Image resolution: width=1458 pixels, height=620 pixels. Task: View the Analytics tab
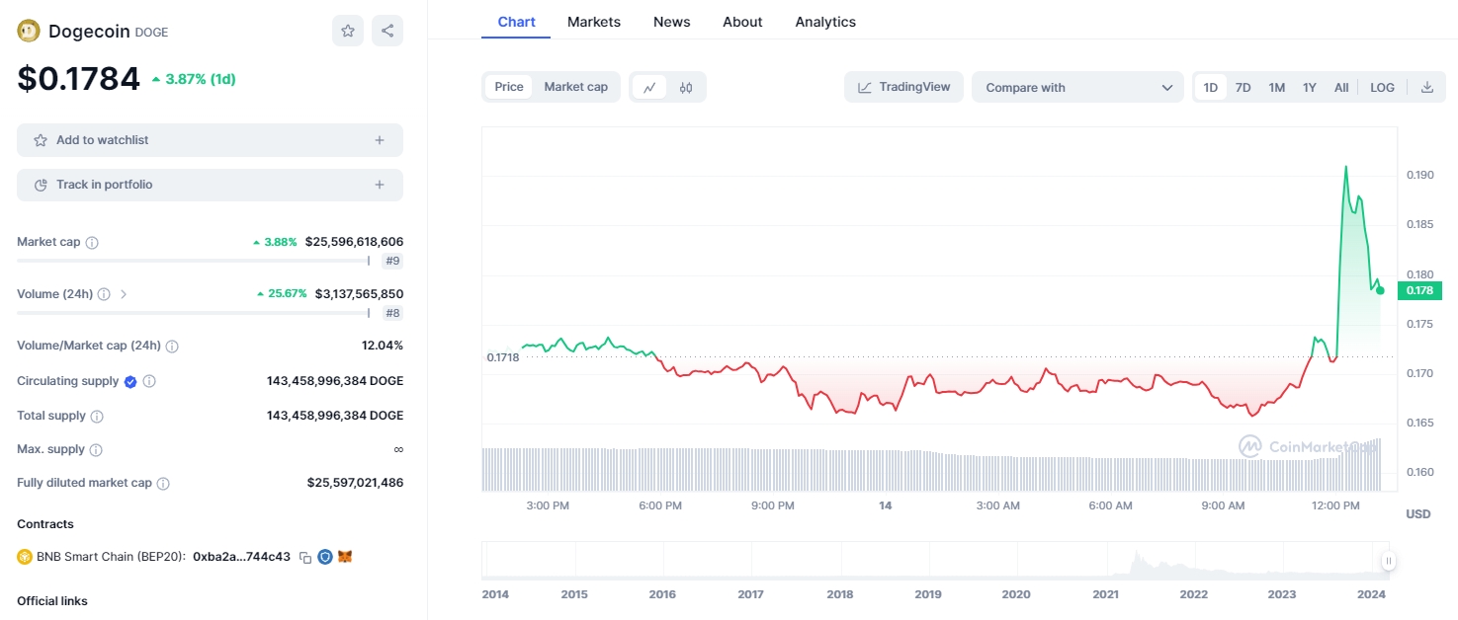pyautogui.click(x=825, y=22)
